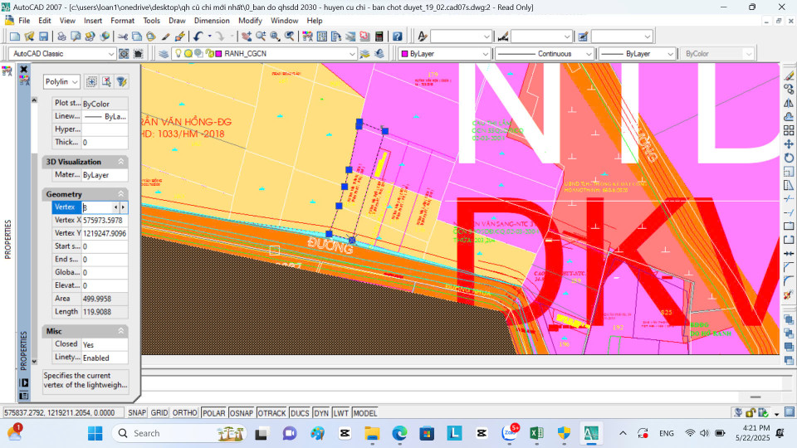Open the View menu
This screenshot has width=797, height=448.
point(67,21)
